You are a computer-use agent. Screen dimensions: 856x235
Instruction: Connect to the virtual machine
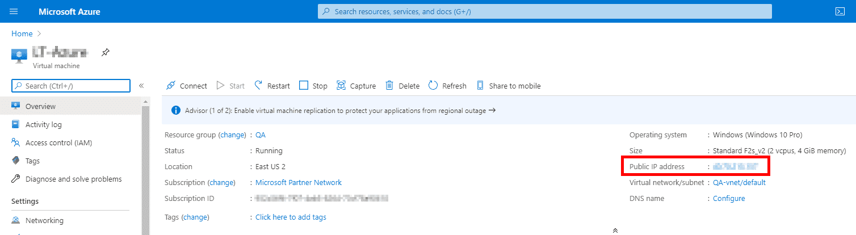tap(187, 86)
